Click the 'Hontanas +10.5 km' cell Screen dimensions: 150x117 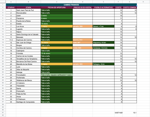[x=103, y=48]
